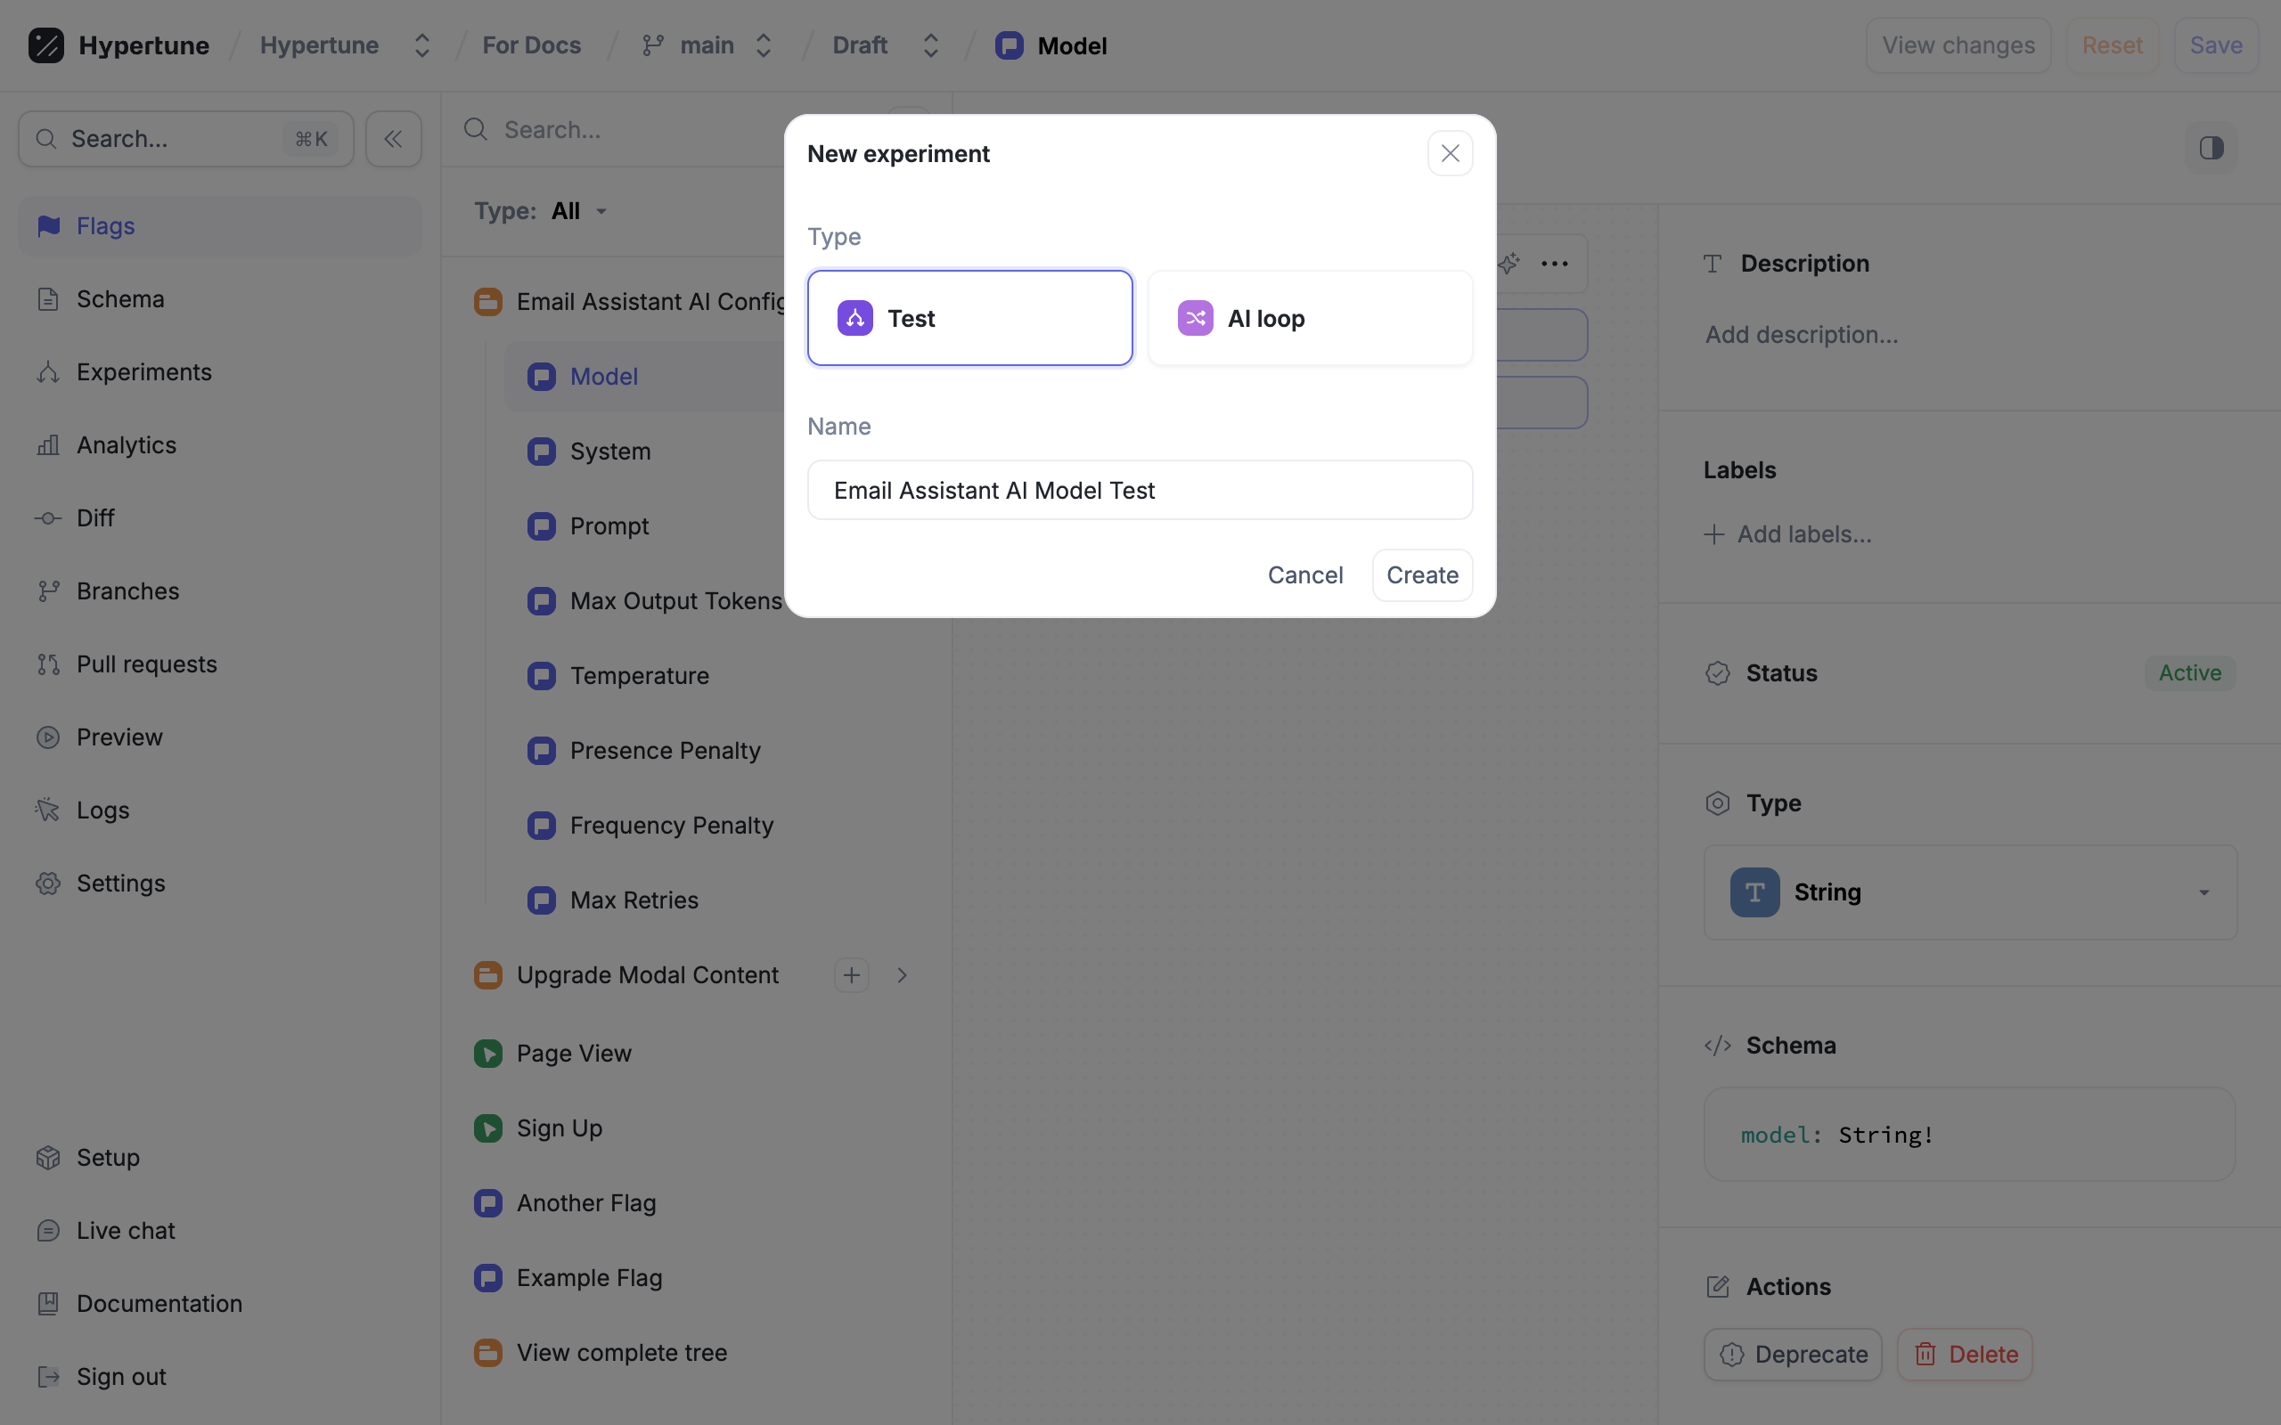Select the Test experiment type
This screenshot has width=2281, height=1425.
969,319
